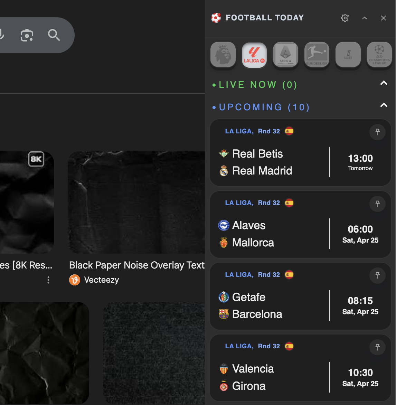
Task: Click Spain flag on Real Betis card
Action: tap(289, 131)
